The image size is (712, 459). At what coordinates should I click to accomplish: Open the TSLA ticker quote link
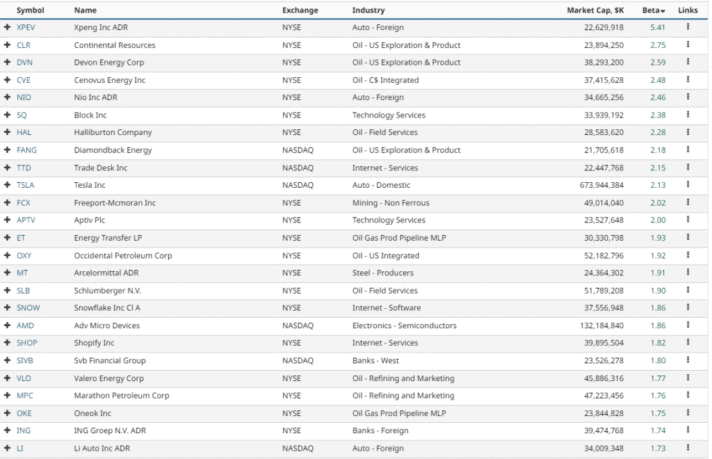(x=26, y=185)
